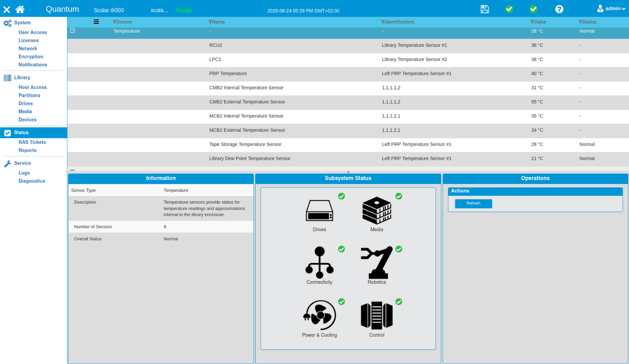Collapse the Temperature sensor group
The width and height of the screenshot is (629, 364).
tap(72, 31)
